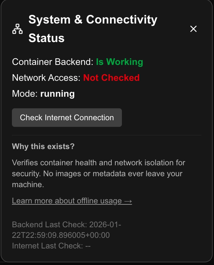This screenshot has height=265, width=214.
Task: Click the running mode value in bold
Action: (57, 93)
